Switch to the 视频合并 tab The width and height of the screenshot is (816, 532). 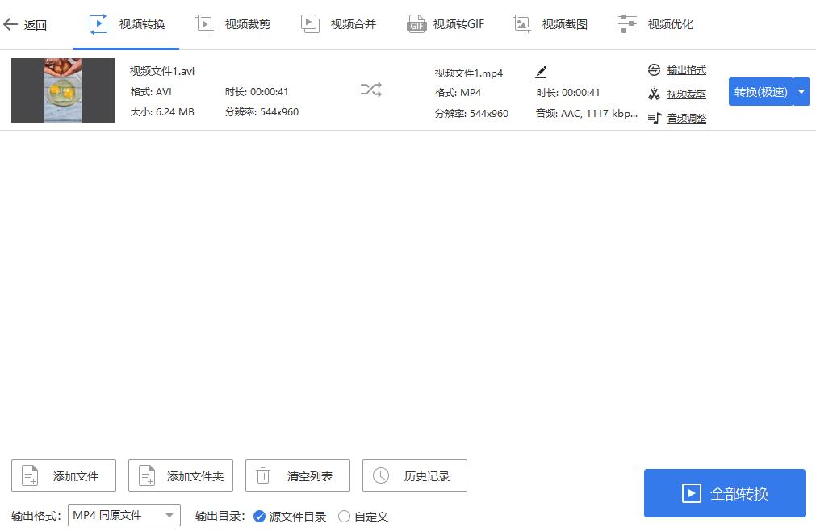point(338,24)
